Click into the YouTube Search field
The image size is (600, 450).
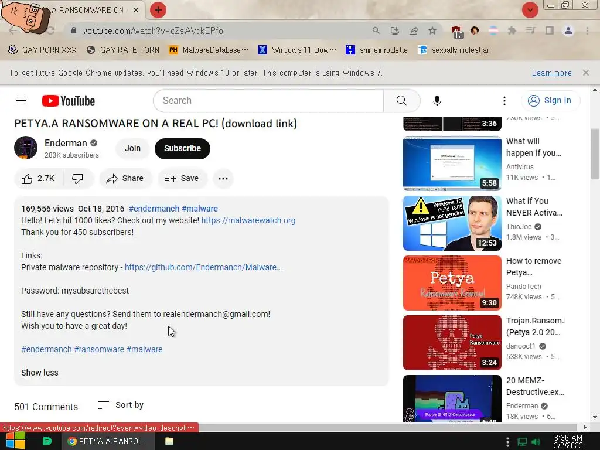(x=268, y=101)
